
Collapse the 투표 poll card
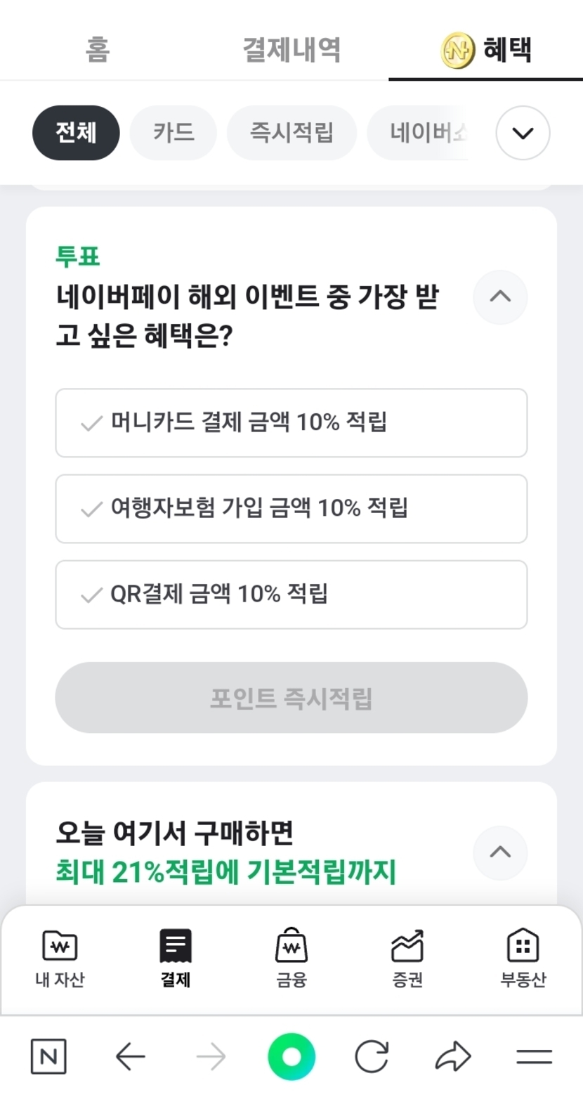tap(500, 297)
